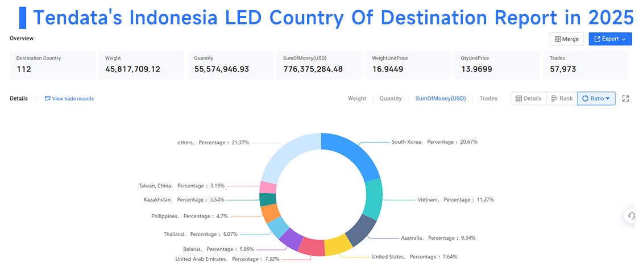Click the Details section label
643x263 pixels.
19,99
